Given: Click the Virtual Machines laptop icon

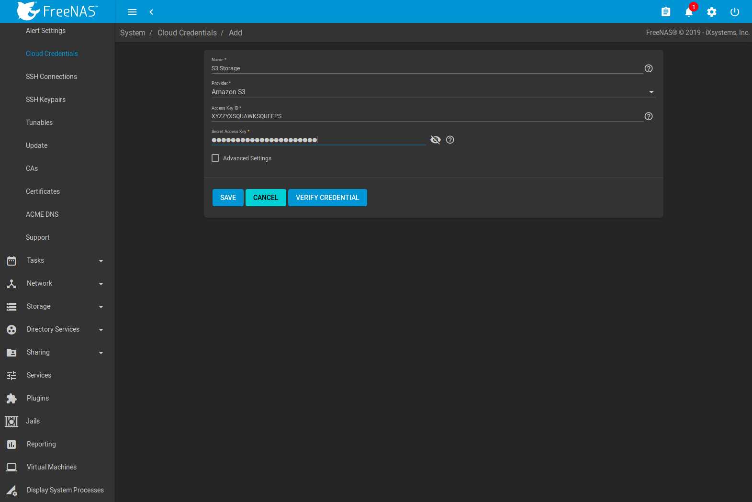Looking at the screenshot, I should [11, 467].
